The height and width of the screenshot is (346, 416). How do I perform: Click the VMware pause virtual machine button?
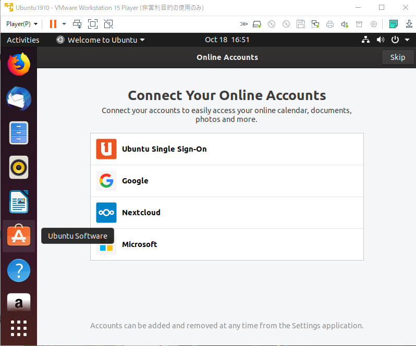click(x=53, y=24)
